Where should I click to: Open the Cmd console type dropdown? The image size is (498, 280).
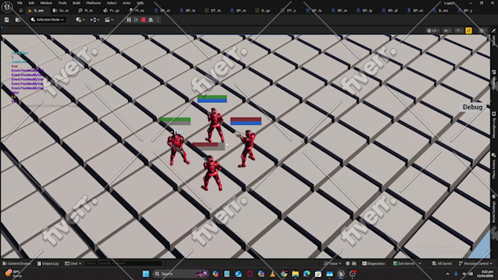click(x=73, y=263)
